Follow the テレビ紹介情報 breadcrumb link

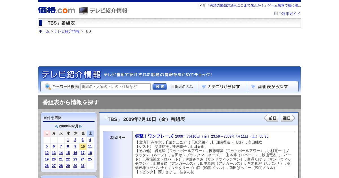pos(67,31)
